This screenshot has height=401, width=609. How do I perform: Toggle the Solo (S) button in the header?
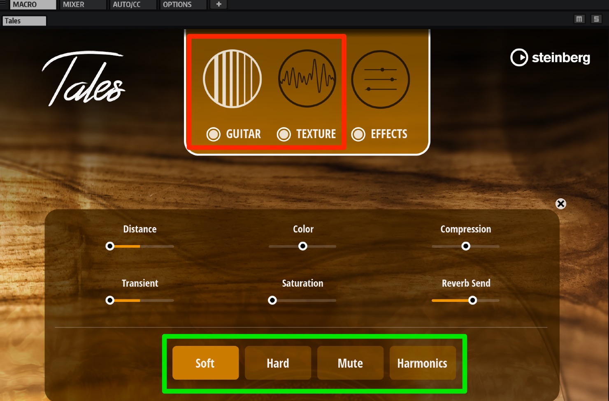(596, 19)
